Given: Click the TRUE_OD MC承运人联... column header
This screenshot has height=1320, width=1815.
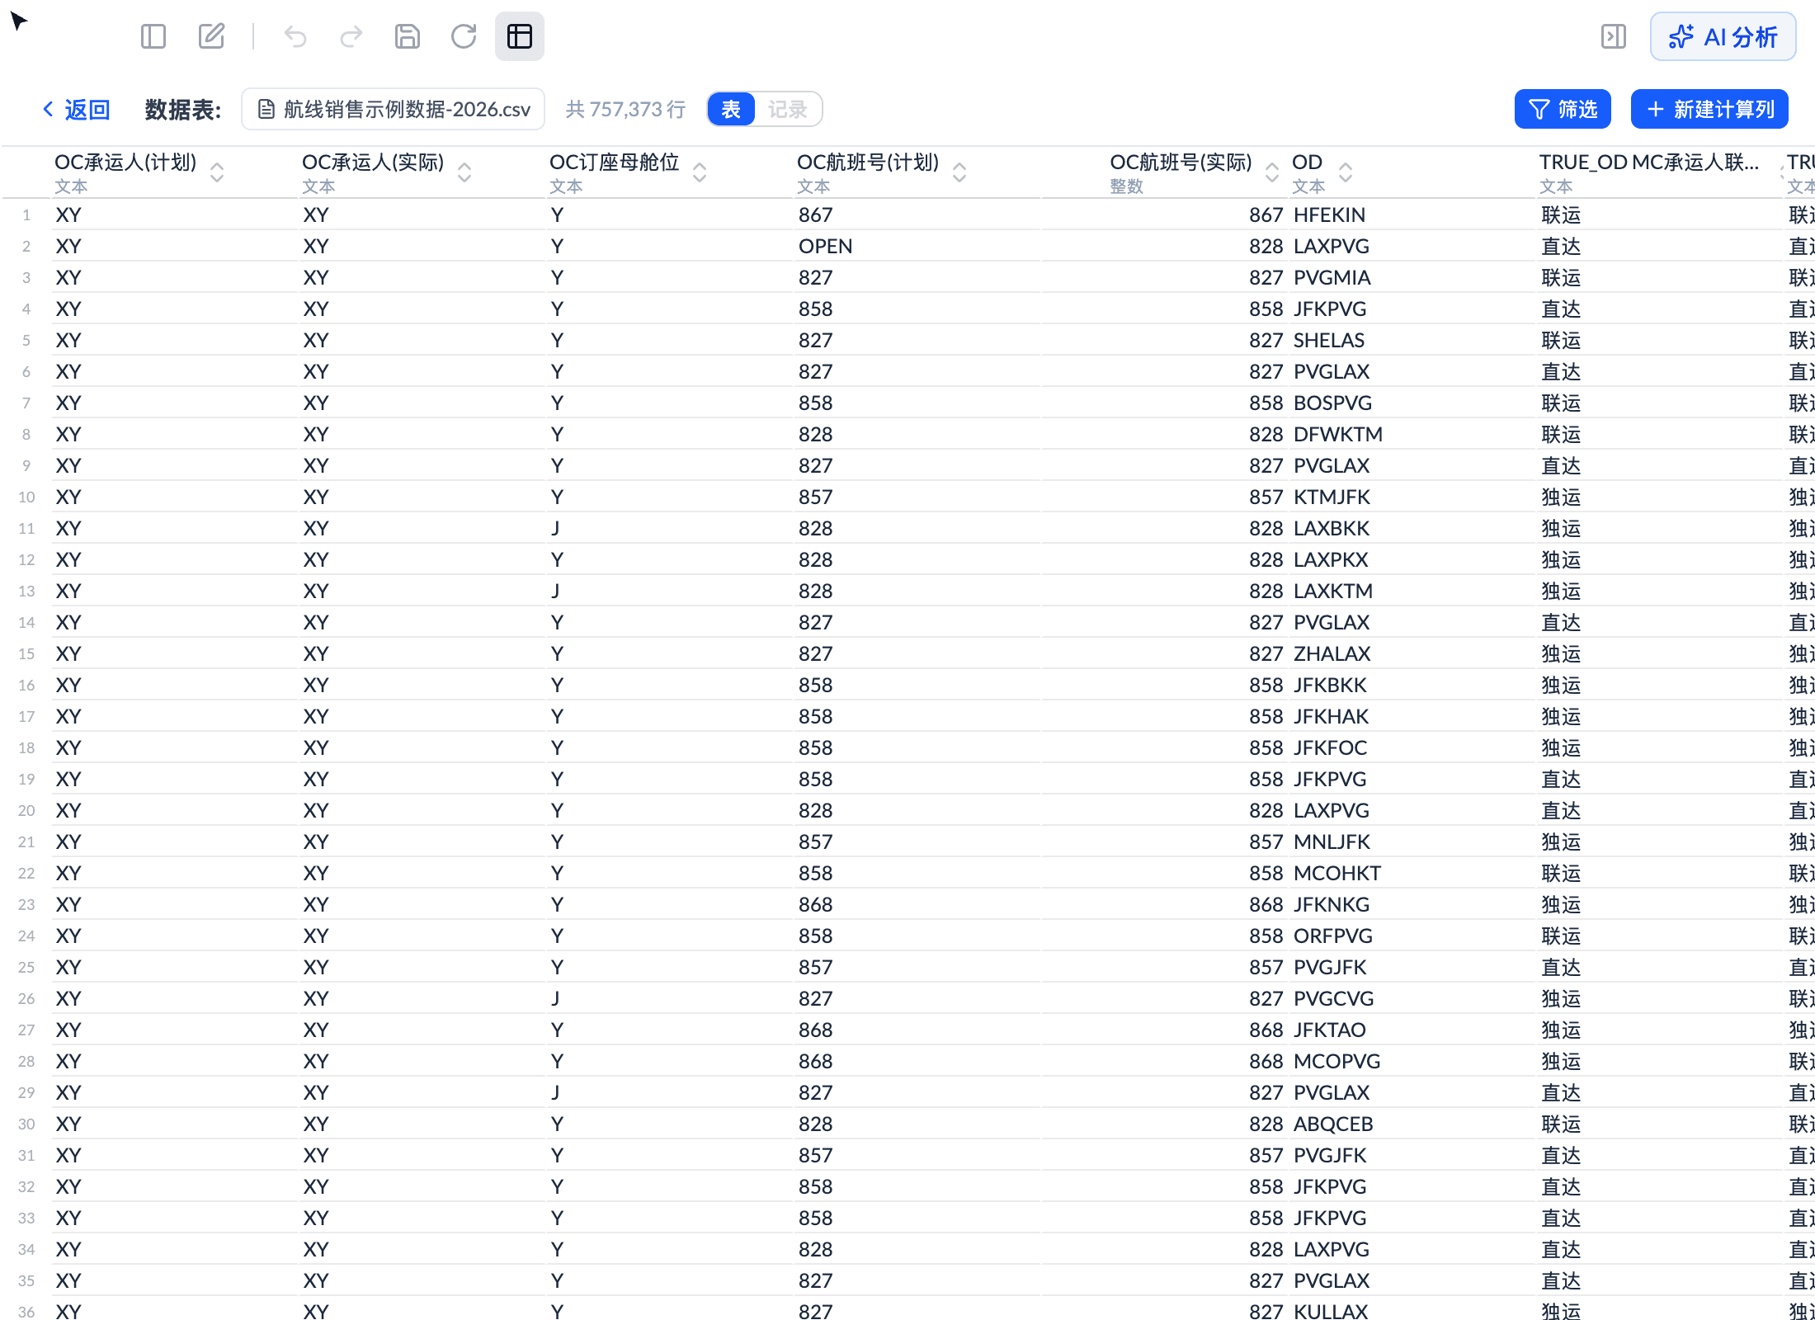Looking at the screenshot, I should tap(1658, 172).
